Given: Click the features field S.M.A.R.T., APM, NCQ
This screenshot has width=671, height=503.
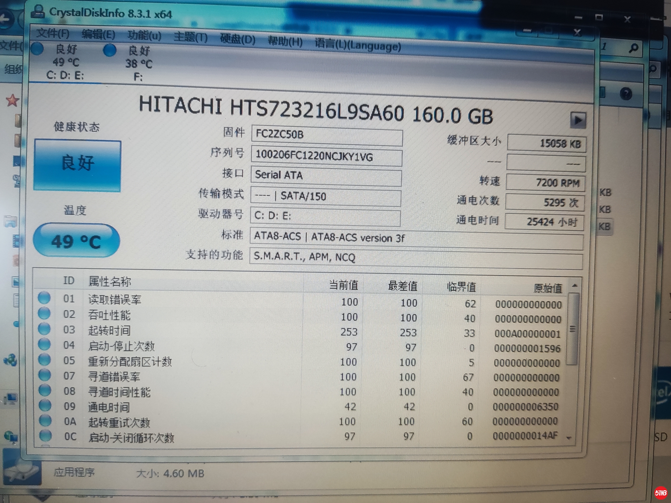Looking at the screenshot, I should [x=416, y=259].
